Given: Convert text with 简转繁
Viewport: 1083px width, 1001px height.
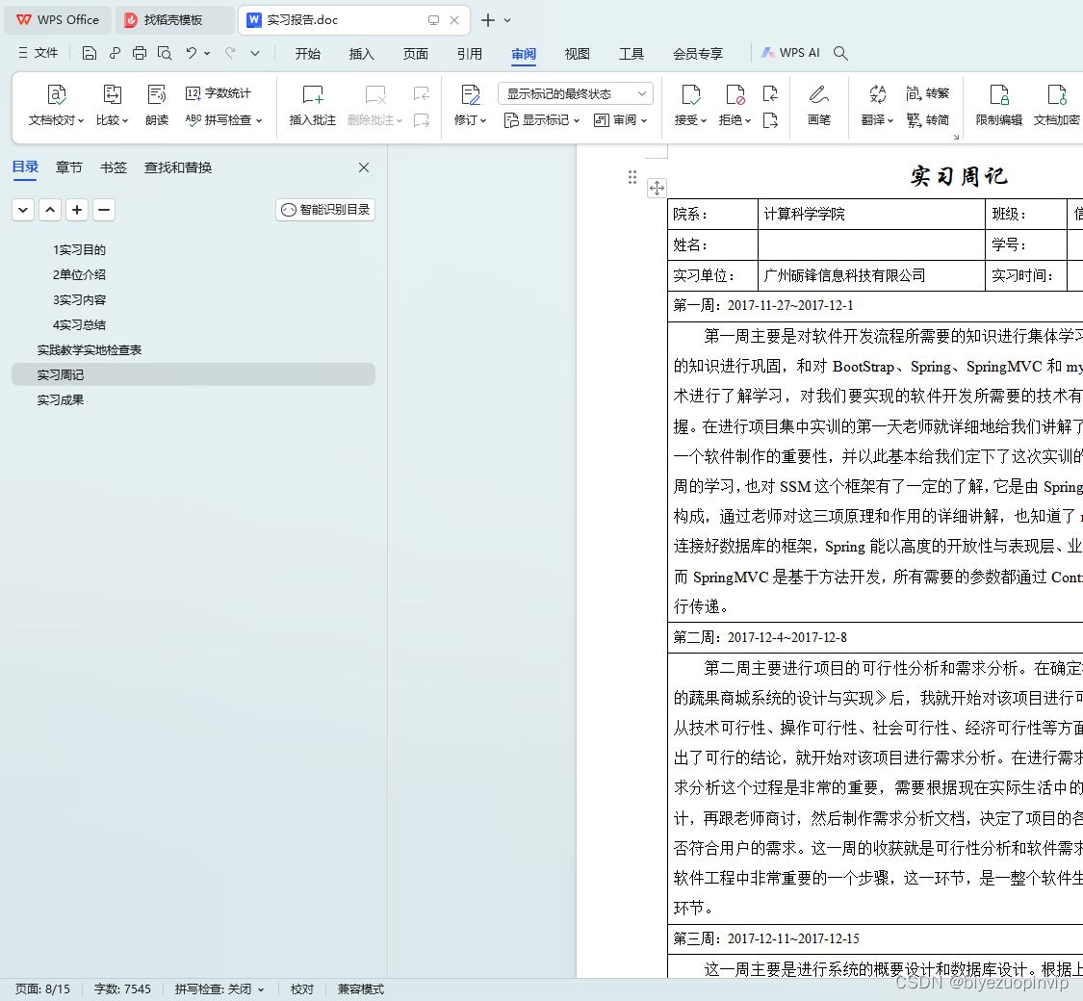Looking at the screenshot, I should coord(927,93).
